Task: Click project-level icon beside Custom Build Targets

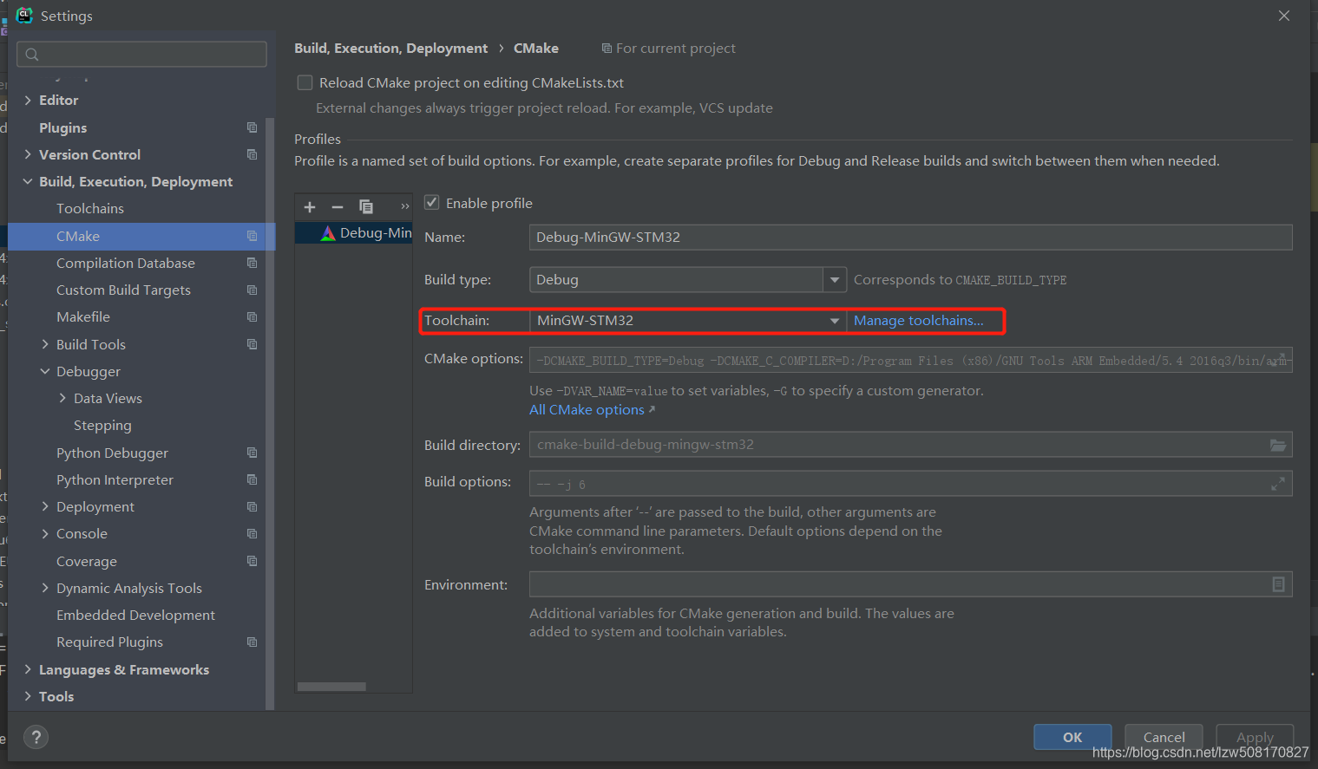Action: 252,290
